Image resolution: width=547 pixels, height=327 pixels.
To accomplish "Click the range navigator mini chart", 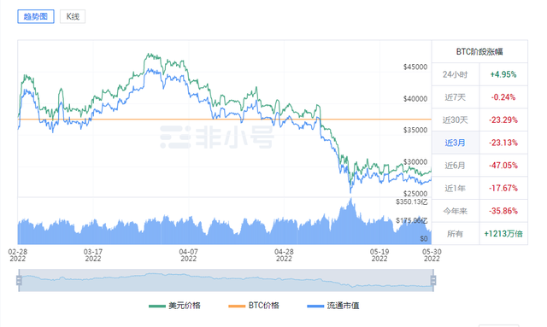I will point(226,280).
